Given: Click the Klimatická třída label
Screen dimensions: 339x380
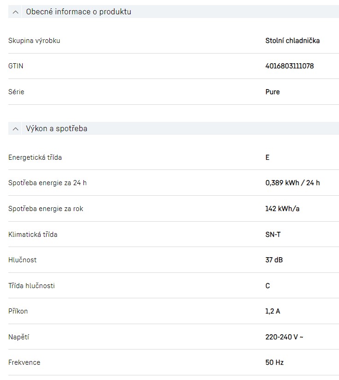Looking at the screenshot, I should pyautogui.click(x=33, y=235).
